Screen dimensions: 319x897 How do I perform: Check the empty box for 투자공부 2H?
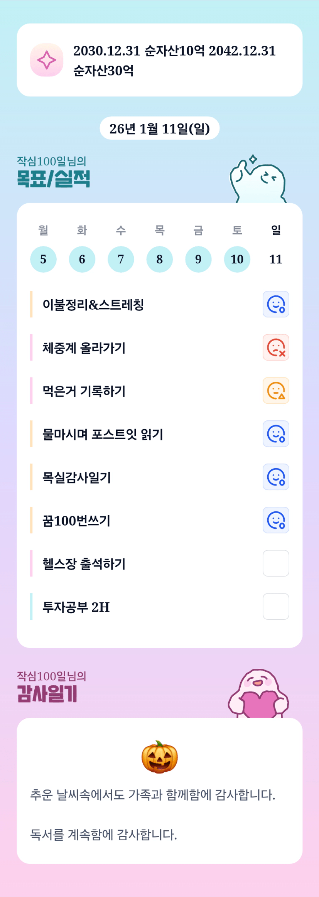click(x=276, y=607)
